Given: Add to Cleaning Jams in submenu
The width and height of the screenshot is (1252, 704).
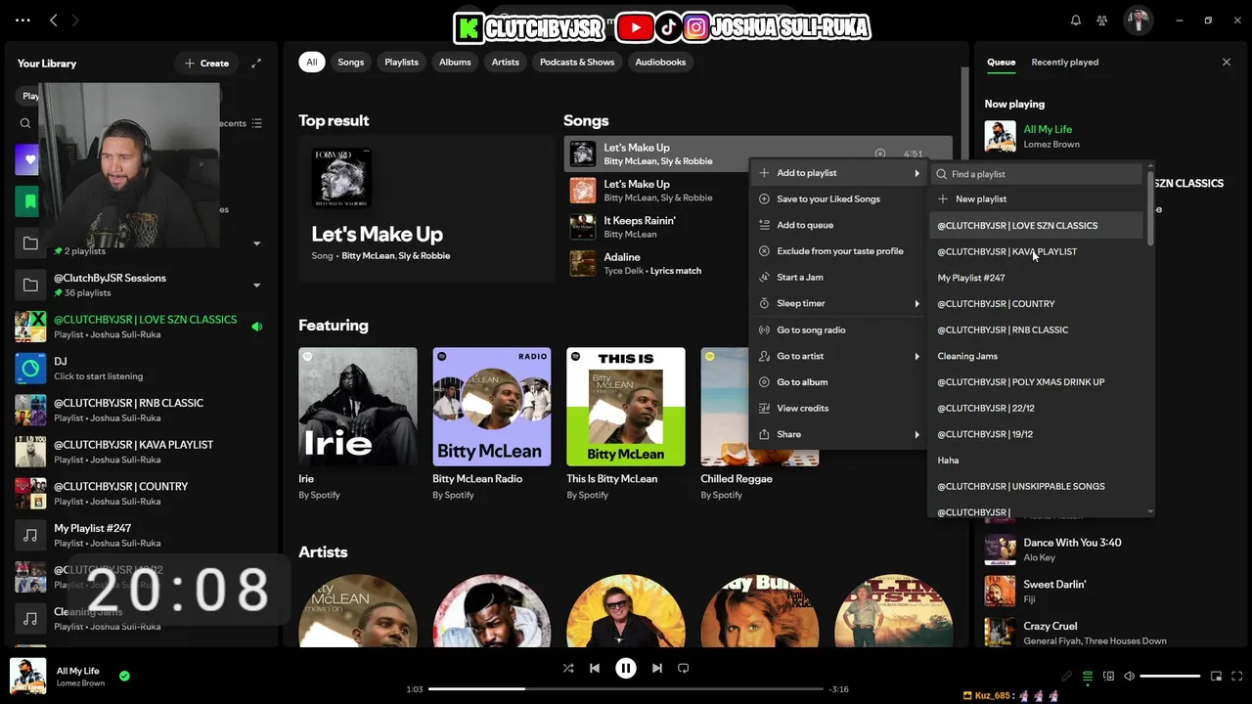Looking at the screenshot, I should coord(1037,356).
